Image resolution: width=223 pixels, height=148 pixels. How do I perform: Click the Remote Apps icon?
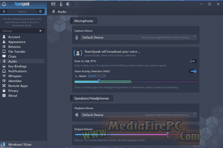[x=4, y=86]
